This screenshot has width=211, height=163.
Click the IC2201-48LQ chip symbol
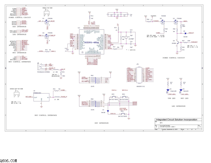click(92, 42)
